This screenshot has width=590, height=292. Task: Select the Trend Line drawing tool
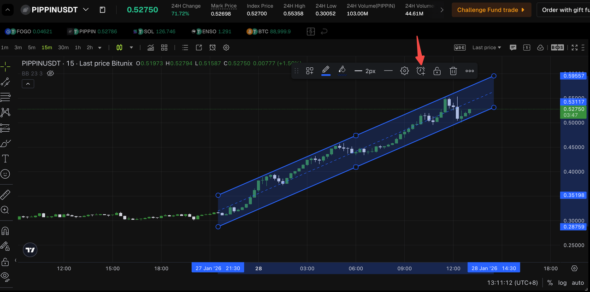coord(6,82)
